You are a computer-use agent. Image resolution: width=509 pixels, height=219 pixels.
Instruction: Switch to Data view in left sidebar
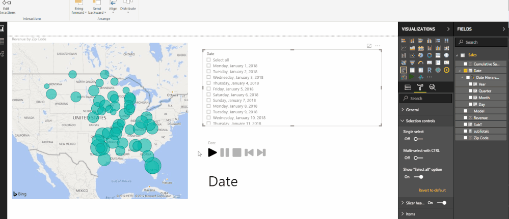pos(3,41)
